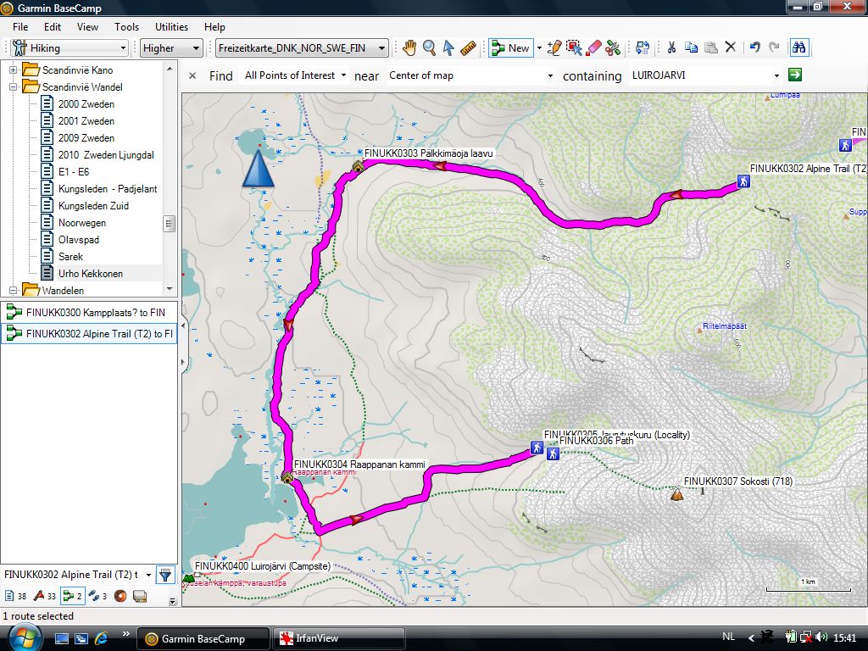This screenshot has width=868, height=651.
Task: Click the LUIROJARVI search text field
Action: (698, 75)
